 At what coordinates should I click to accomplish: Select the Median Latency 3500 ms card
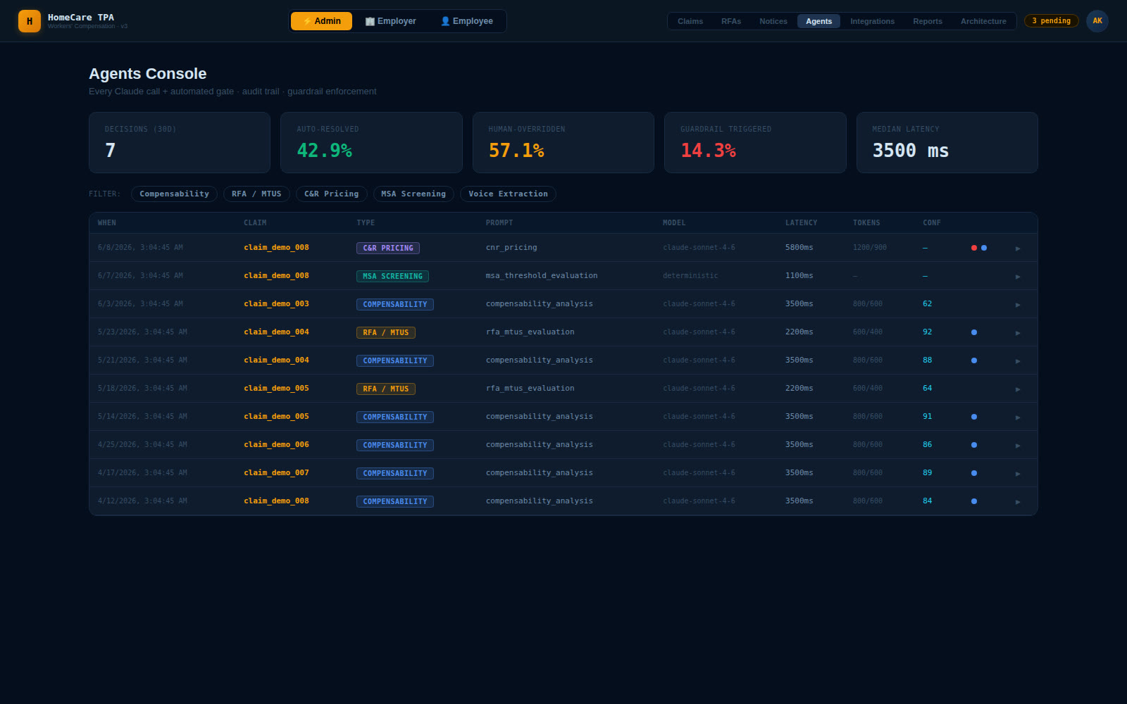947,142
